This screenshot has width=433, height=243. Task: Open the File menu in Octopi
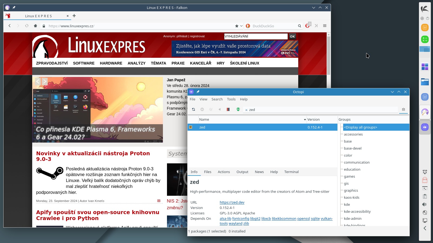click(192, 99)
